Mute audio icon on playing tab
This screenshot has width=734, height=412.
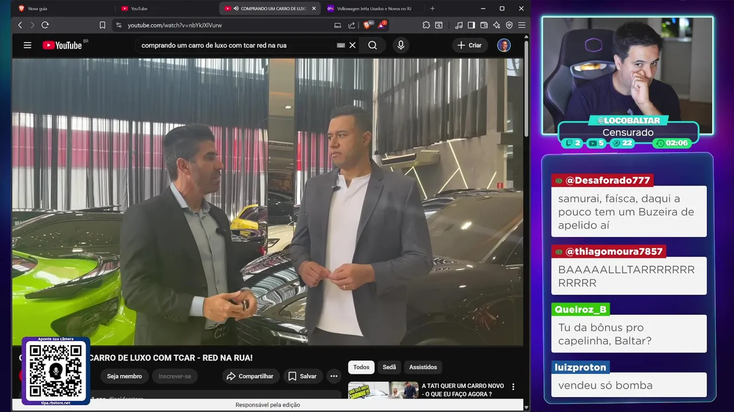coord(236,9)
